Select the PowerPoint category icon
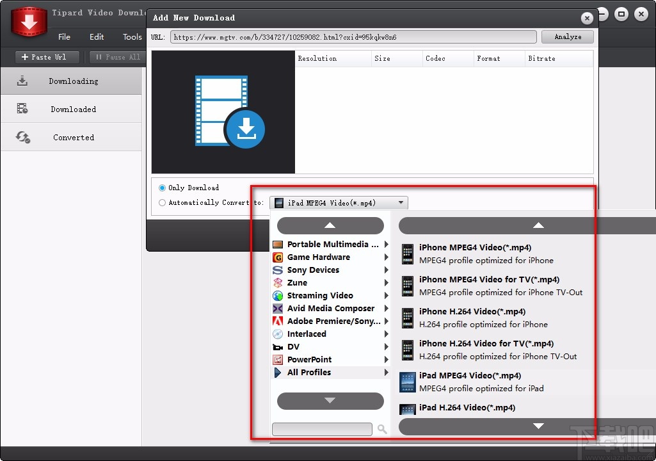Viewport: 656px width, 461px height. point(278,360)
